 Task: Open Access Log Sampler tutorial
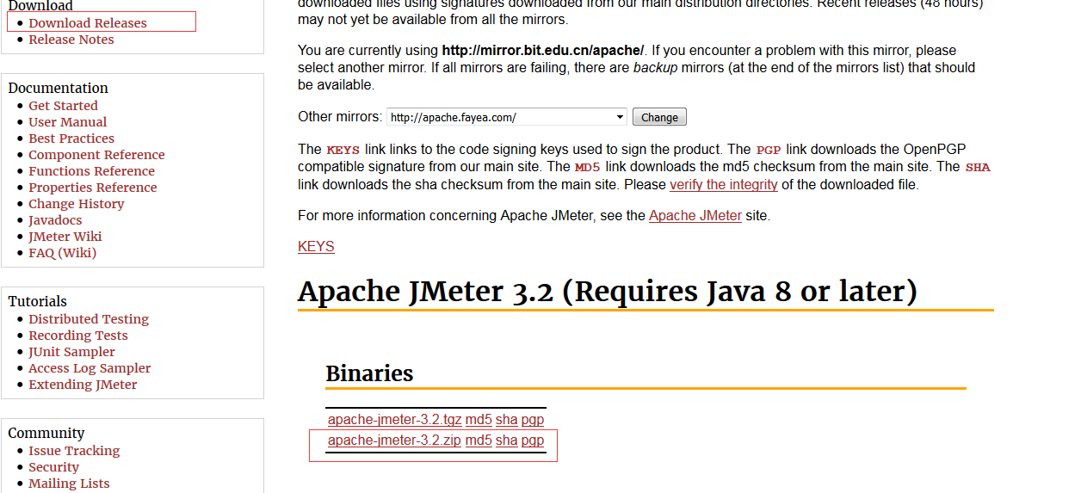(x=90, y=368)
